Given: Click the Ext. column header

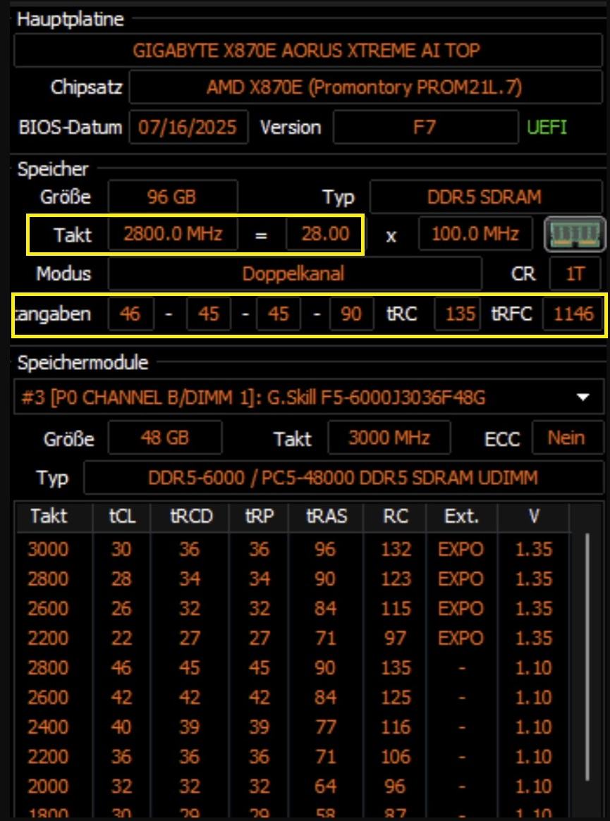Looking at the screenshot, I should click(462, 517).
